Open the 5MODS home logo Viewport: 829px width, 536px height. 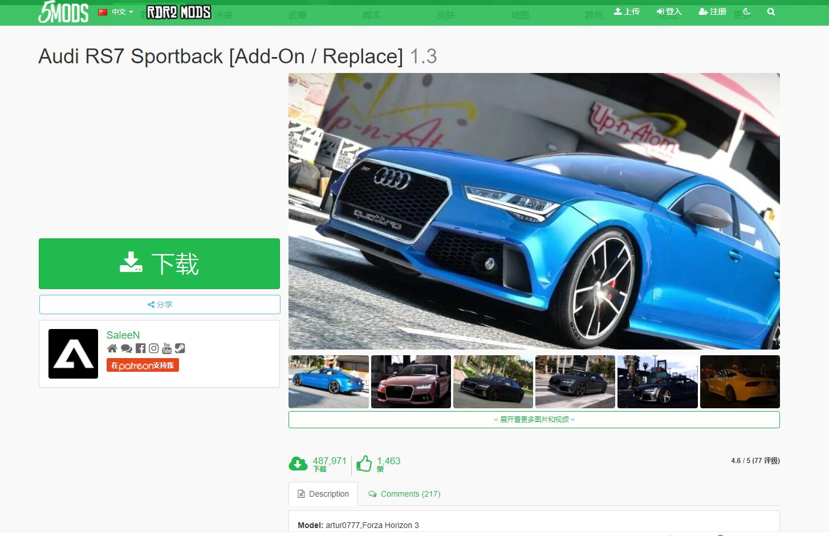pos(63,12)
